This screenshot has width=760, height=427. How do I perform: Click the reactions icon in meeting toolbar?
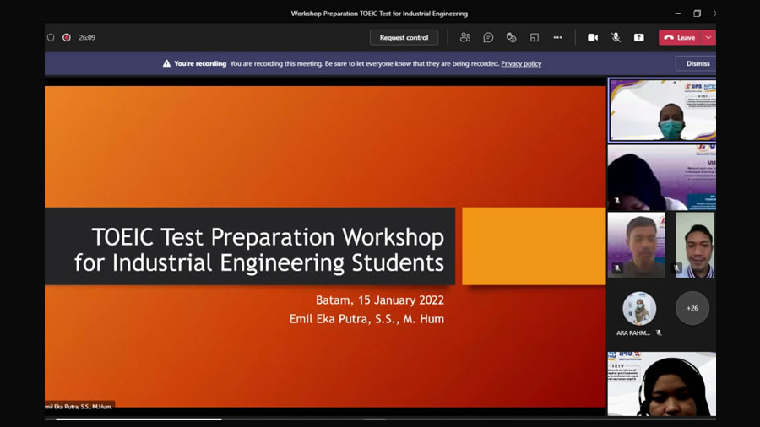pos(511,37)
